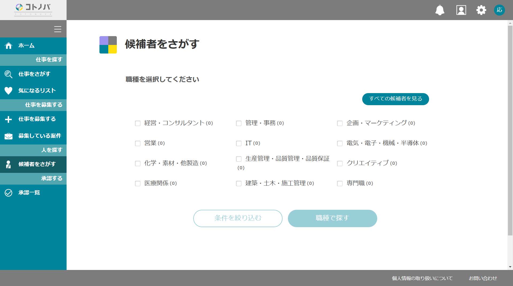513x286 pixels.
Task: Click the scrollbar down arrow
Action: (x=510, y=267)
